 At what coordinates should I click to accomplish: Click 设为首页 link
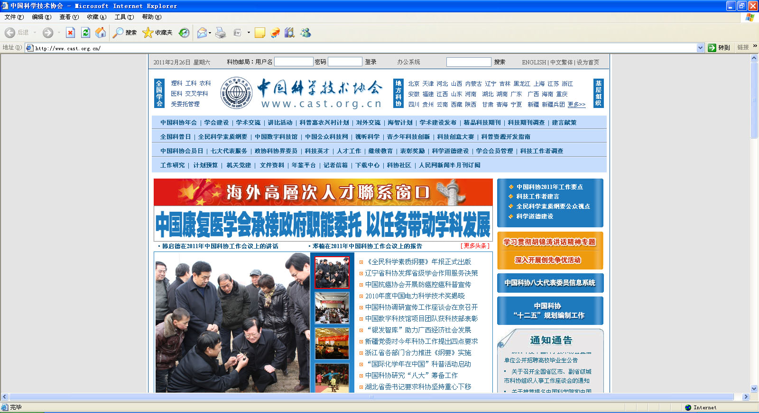click(588, 62)
